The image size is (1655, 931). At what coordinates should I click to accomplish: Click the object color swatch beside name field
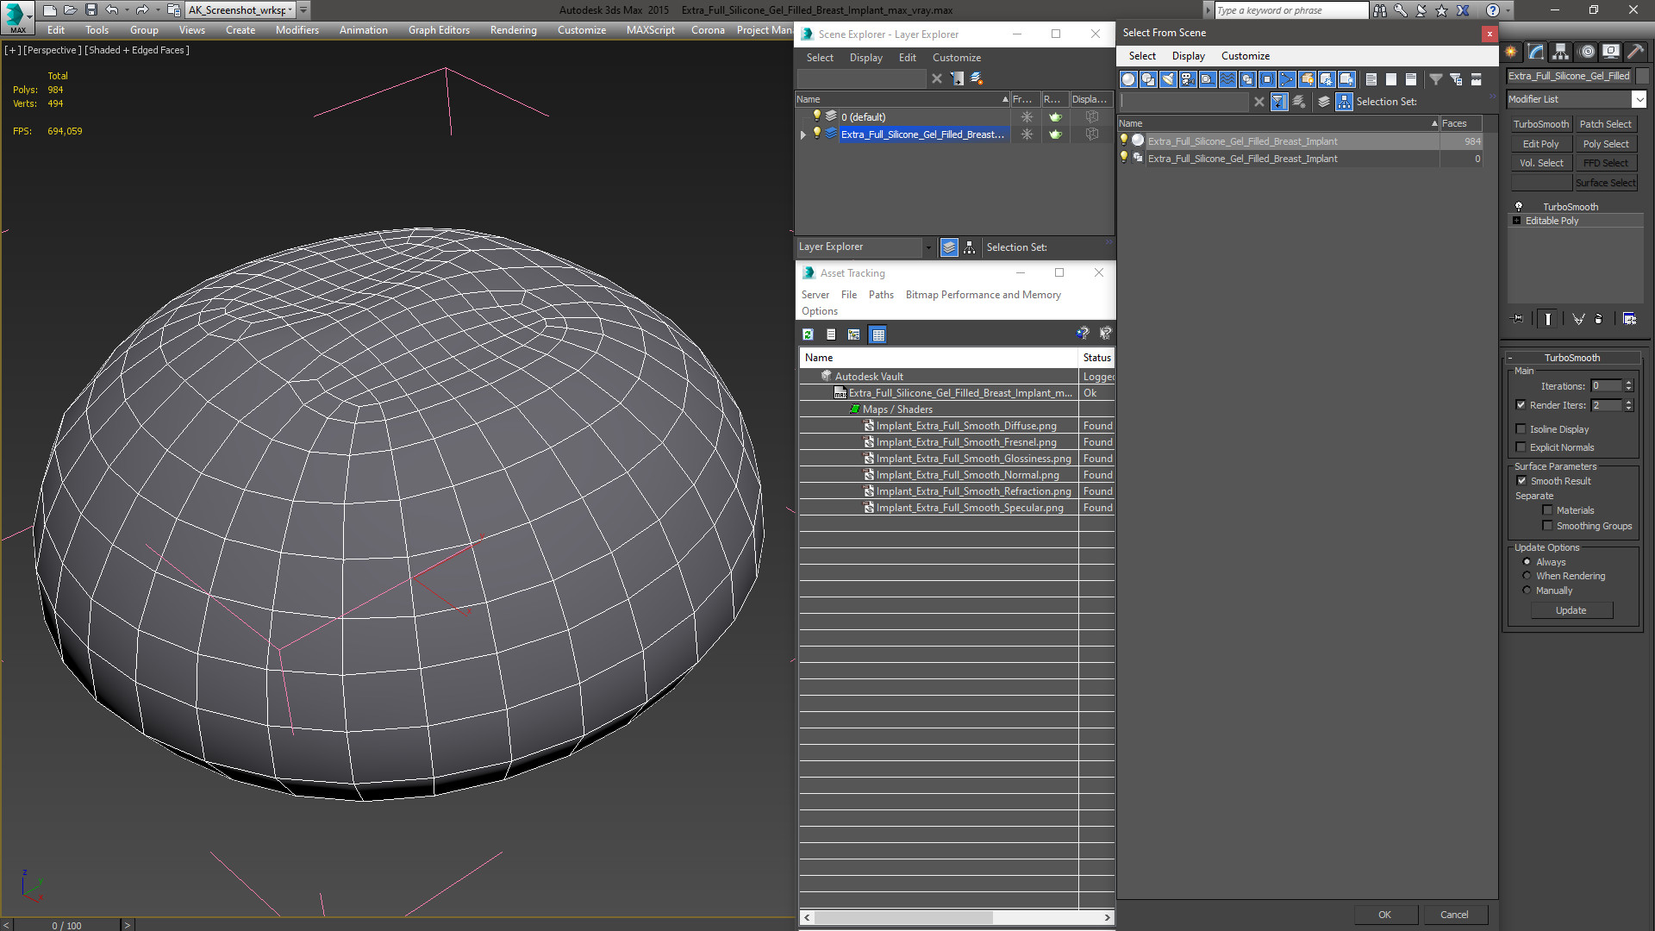pos(1642,76)
